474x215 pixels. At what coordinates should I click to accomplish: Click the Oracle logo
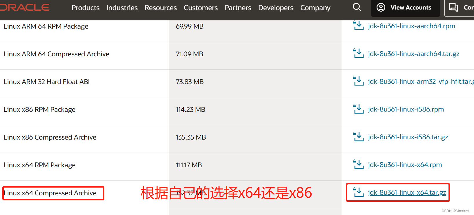24,7
